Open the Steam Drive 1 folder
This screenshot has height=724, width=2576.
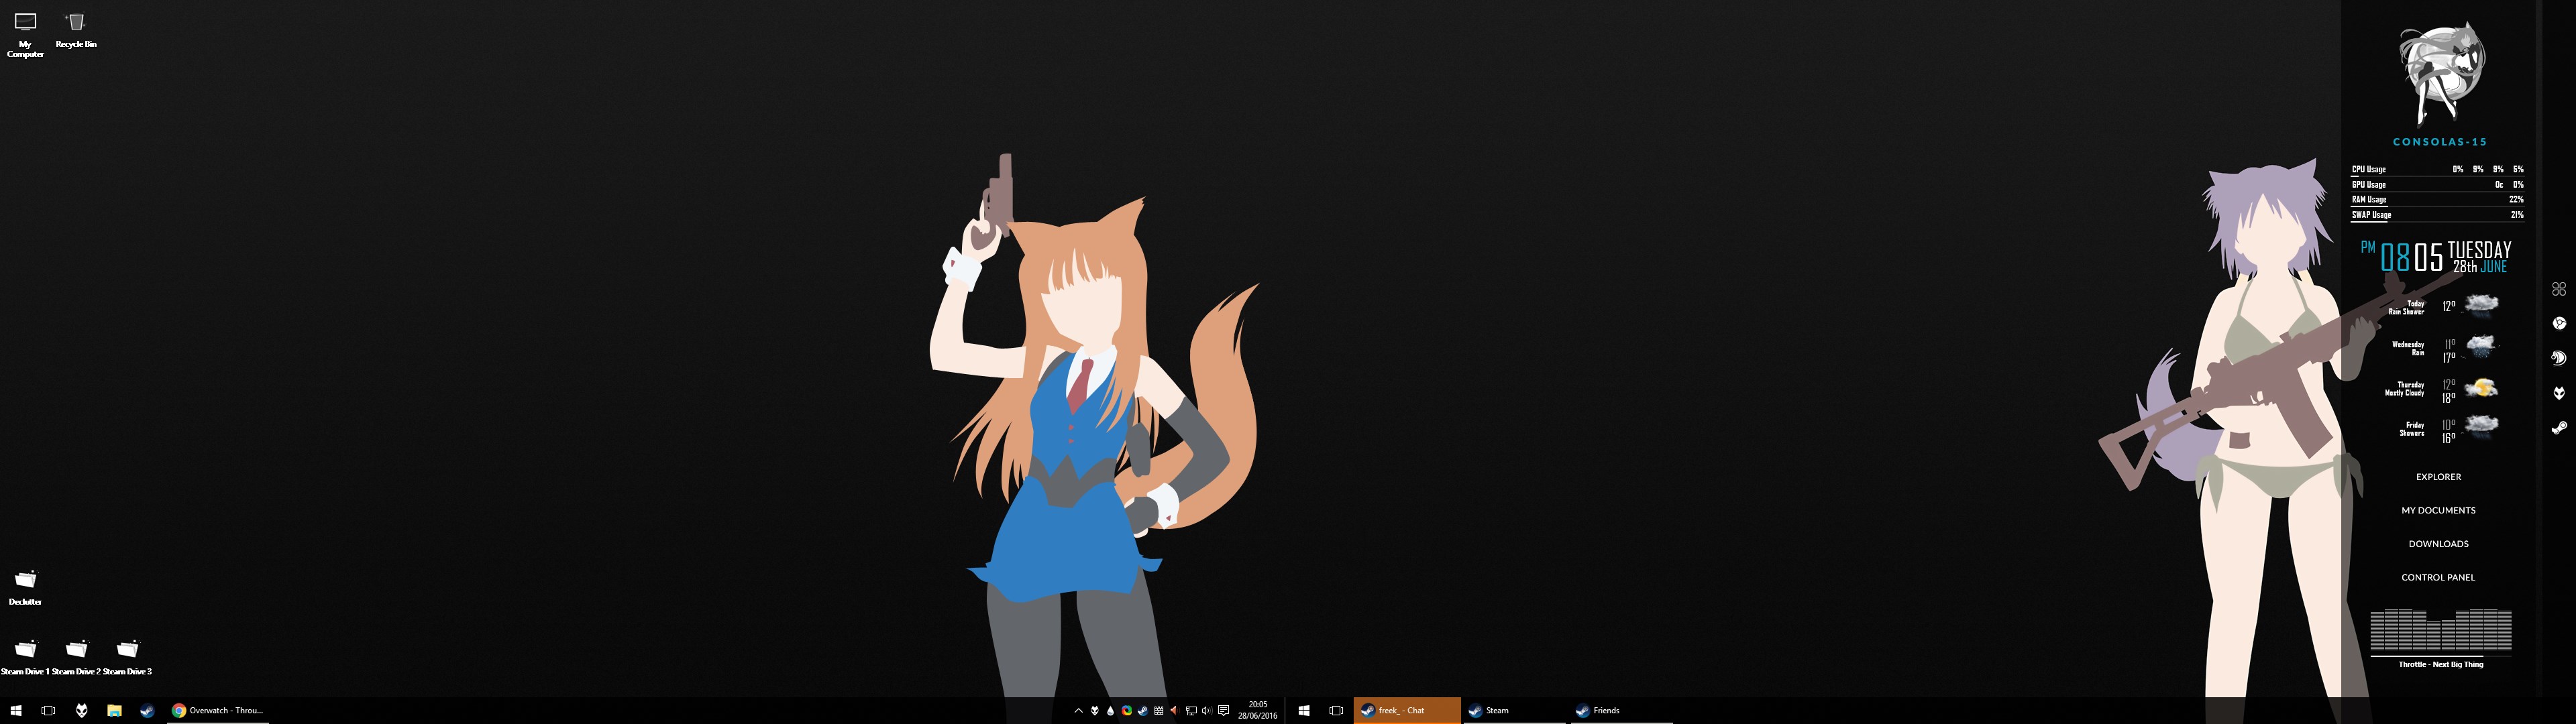click(25, 657)
